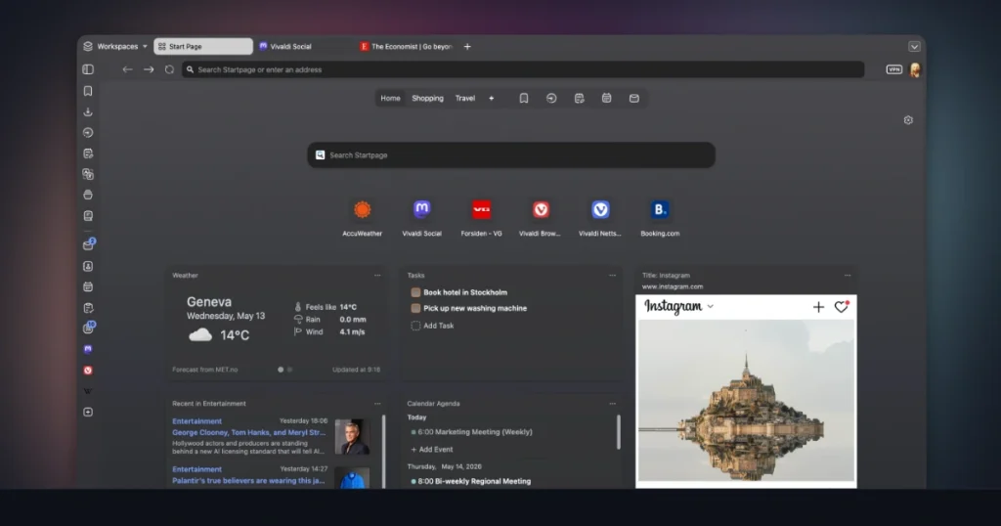
Task: Open the Weather widget options menu
Action: pos(377,276)
